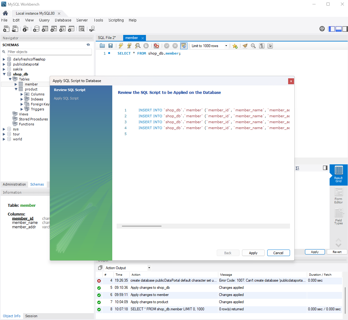Select the Stored Procedures node

[x=33, y=119]
